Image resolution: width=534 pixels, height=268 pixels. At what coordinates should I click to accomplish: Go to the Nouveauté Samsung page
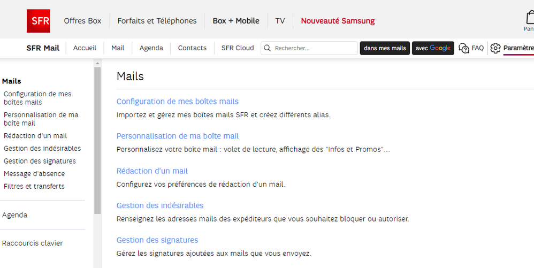(338, 21)
